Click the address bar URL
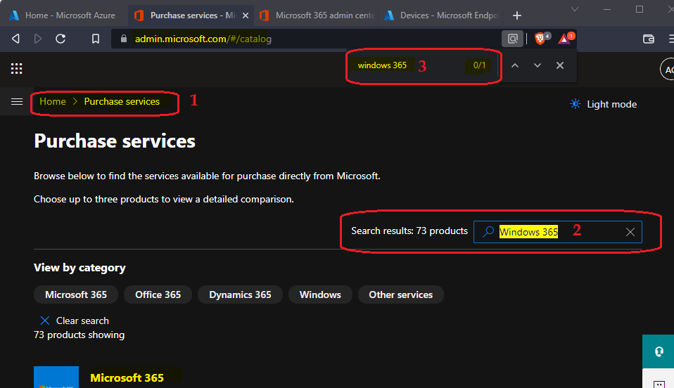 click(x=203, y=39)
